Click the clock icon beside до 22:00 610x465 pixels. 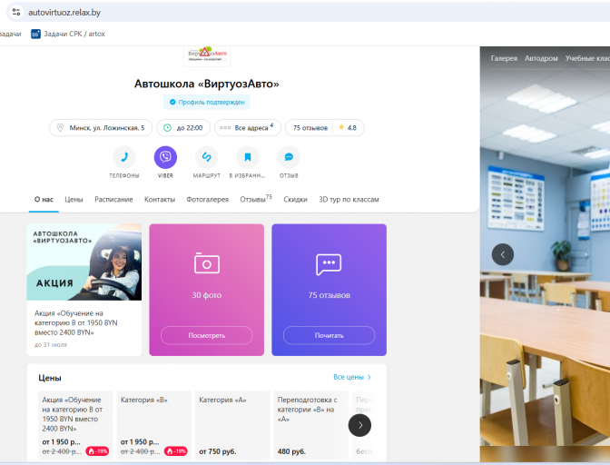click(167, 128)
